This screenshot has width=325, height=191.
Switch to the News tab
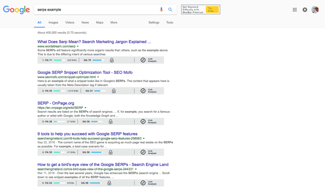[85, 23]
